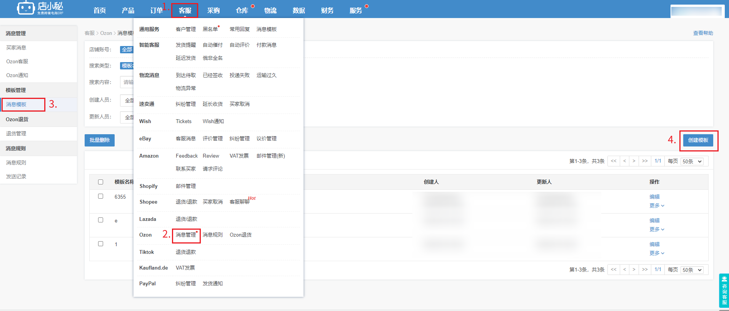The image size is (729, 311).
Task: Open the 首页 top menu
Action: (100, 10)
